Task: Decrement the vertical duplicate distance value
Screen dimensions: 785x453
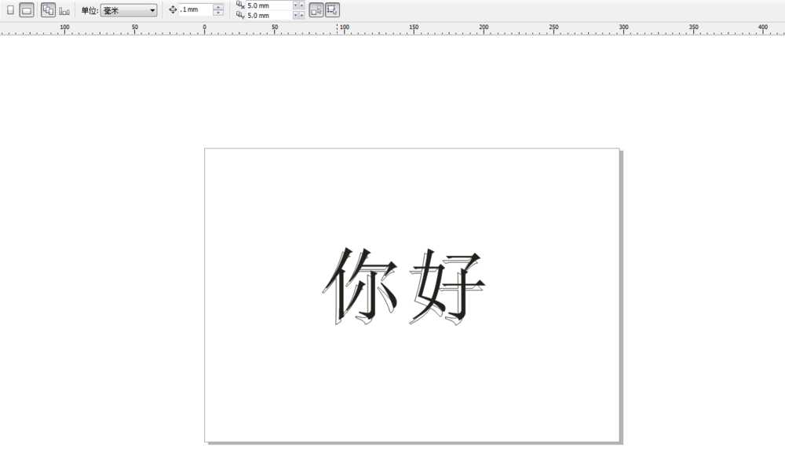Action: (297, 16)
